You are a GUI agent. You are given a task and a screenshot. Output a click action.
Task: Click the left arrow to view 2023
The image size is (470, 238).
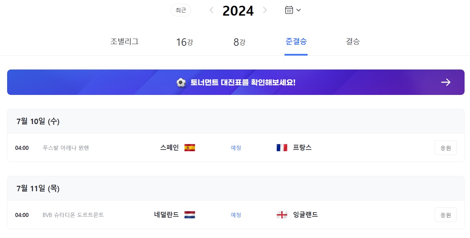tap(211, 10)
